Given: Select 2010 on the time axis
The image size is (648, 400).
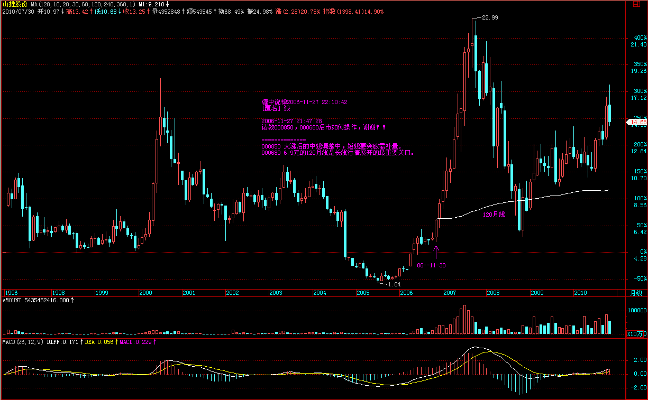Looking at the screenshot, I should pyautogui.click(x=580, y=292).
